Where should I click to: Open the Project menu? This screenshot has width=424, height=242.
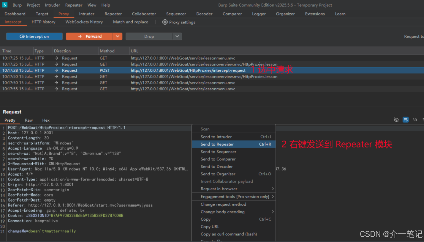pos(33,5)
